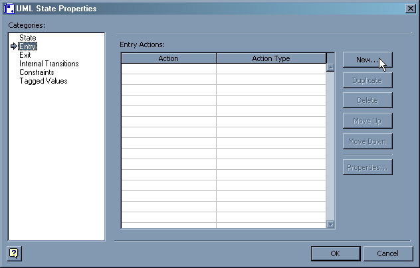Viewport: 420px width, 268px height.
Task: Click the first empty Action Type cell
Action: point(271,68)
